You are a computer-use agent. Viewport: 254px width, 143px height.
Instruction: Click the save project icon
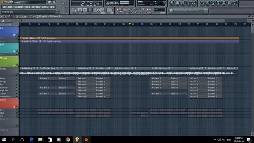(208, 3)
